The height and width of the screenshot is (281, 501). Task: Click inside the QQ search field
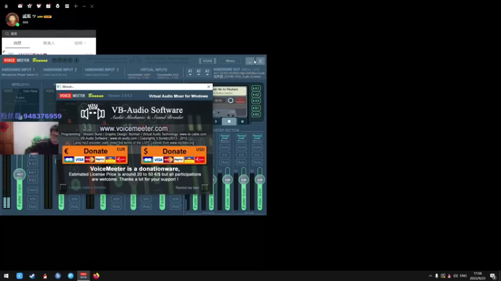pyautogui.click(x=49, y=34)
